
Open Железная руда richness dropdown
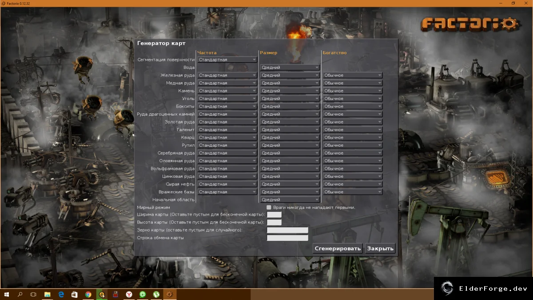353,75
